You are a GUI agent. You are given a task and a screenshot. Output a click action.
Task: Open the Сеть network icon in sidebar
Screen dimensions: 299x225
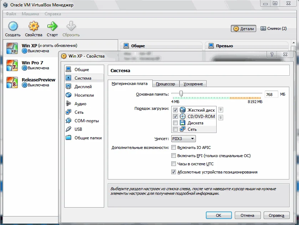[x=69, y=112]
